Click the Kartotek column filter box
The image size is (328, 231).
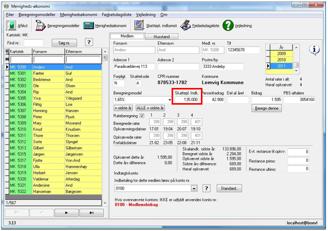coord(20,59)
